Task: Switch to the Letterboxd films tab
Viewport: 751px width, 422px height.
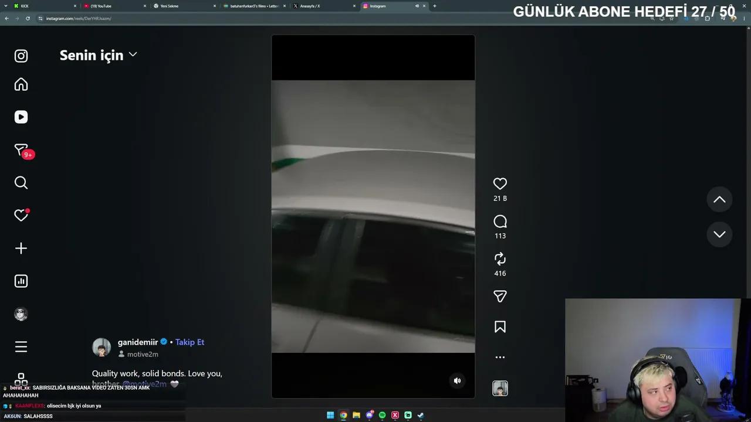Action: (x=255, y=6)
